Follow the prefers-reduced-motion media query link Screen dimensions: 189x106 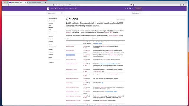108,64
